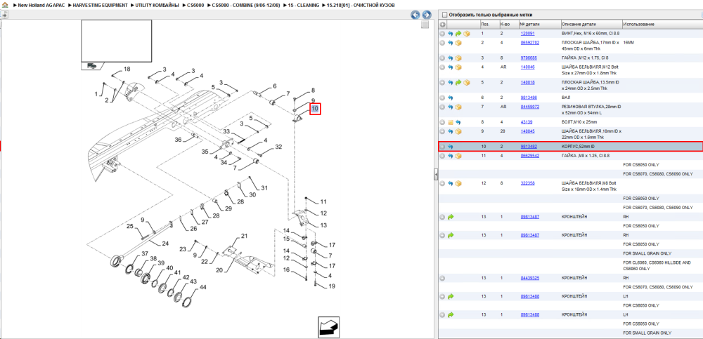Click the '№ детали' column header
The height and width of the screenshot is (339, 703).
coord(539,24)
